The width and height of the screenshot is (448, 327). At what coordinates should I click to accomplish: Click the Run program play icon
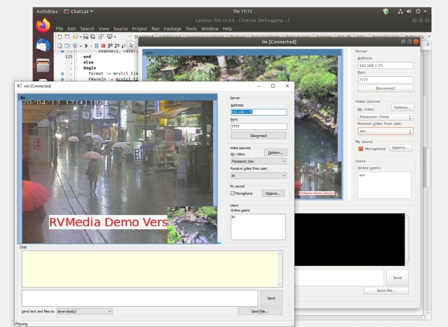pos(87,46)
